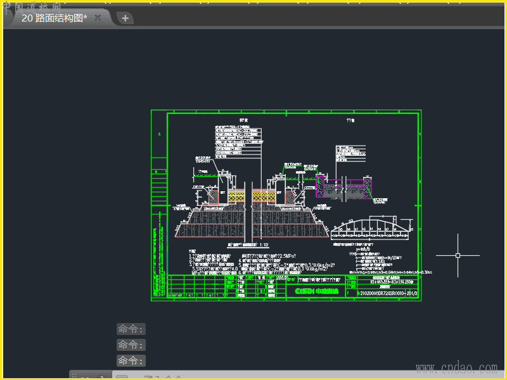The image size is (507, 380).
Task: Click the CISDI logo in title block
Action: tap(317, 291)
